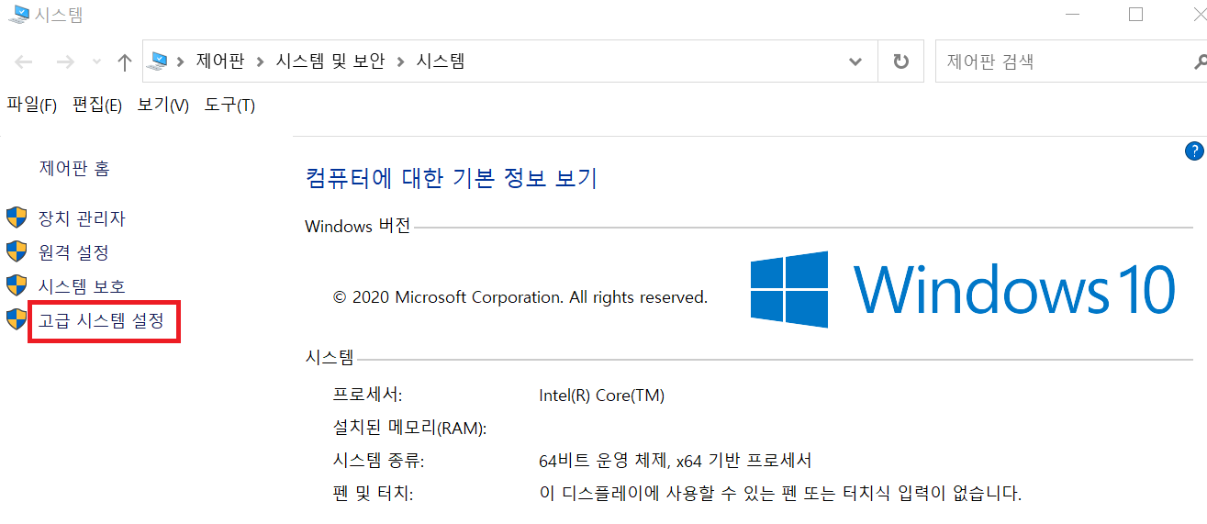Maximize the 시스템 window
1207x524 pixels.
[1136, 14]
